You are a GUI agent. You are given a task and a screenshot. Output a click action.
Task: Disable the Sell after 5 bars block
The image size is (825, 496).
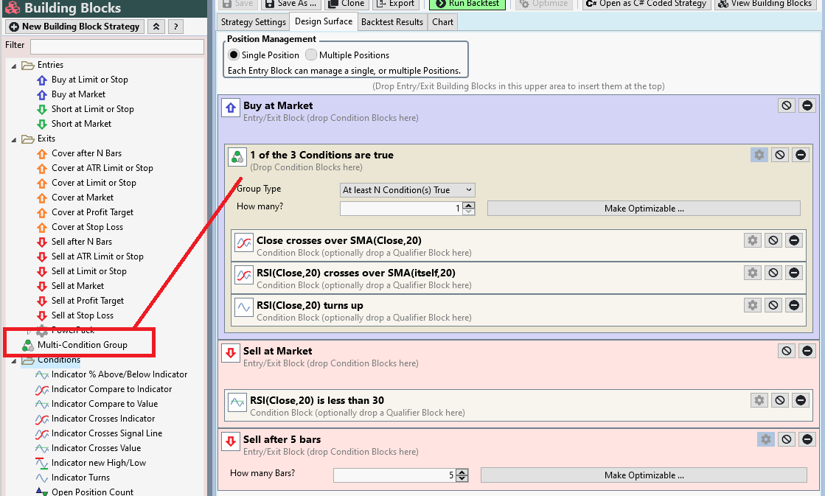tap(787, 439)
